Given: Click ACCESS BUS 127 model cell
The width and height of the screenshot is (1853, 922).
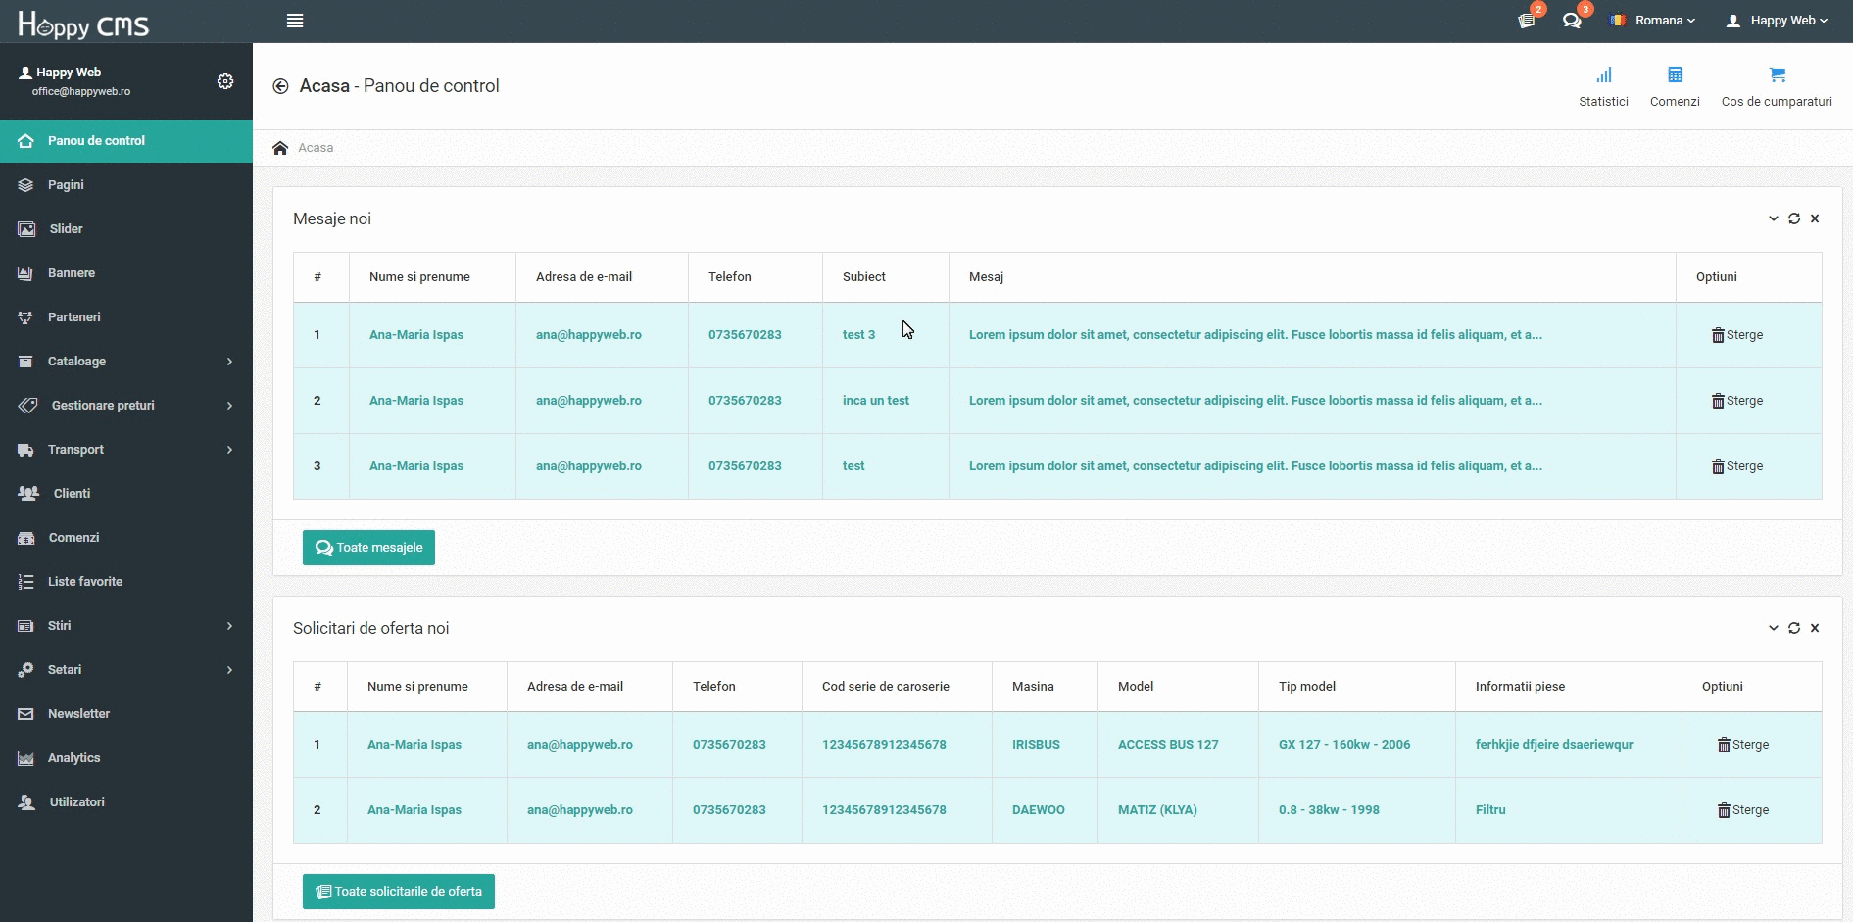Looking at the screenshot, I should (1168, 745).
